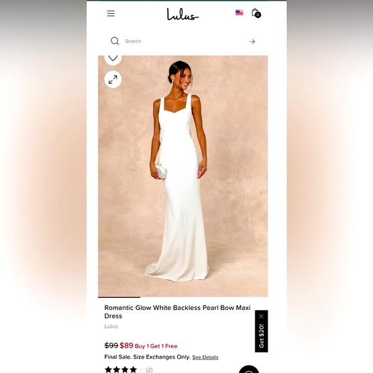Tap the Buy 1 Get 1 Free promo text

point(156,346)
